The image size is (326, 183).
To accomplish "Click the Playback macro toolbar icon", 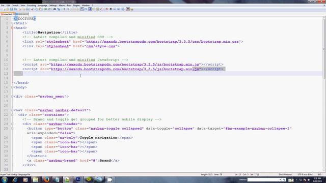I will [x=115, y=9].
